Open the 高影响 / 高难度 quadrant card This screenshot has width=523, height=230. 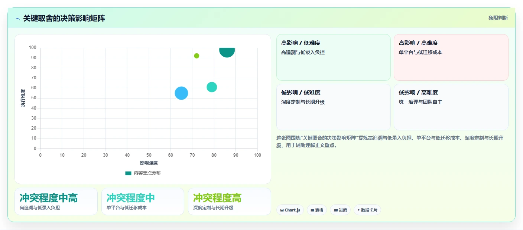451,57
